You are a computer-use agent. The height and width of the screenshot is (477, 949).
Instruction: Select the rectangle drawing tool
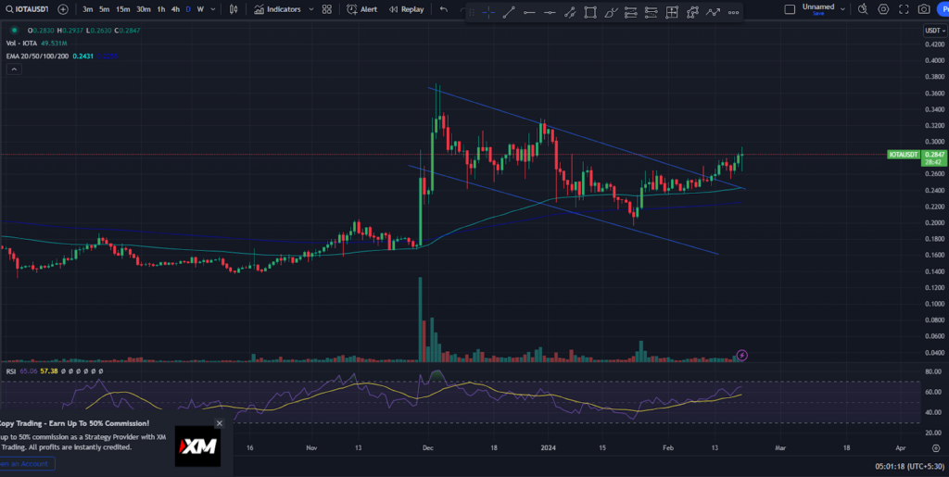tap(590, 12)
